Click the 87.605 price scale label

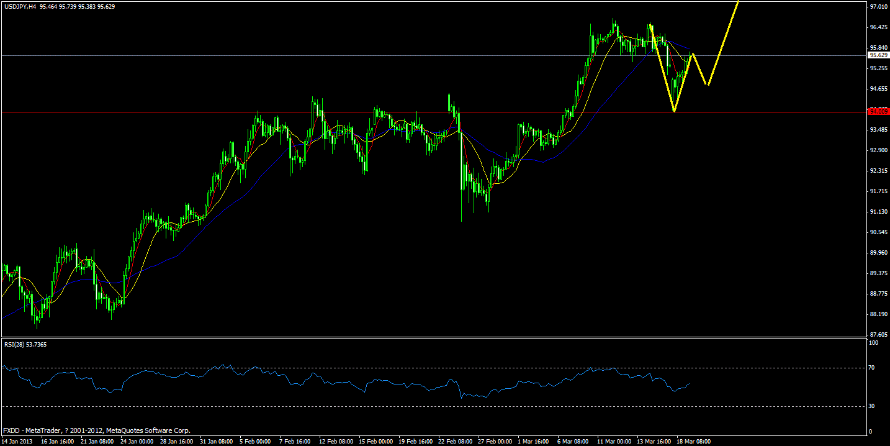click(x=879, y=333)
